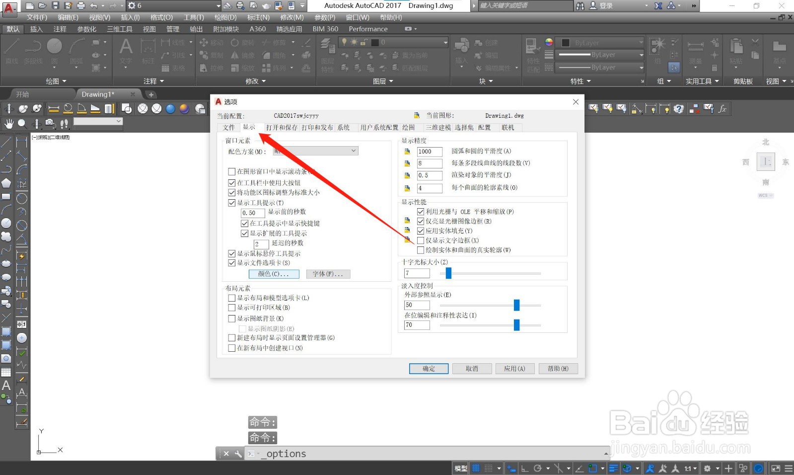Click the wrench icon in command line
The height and width of the screenshot is (475, 794).
click(238, 454)
